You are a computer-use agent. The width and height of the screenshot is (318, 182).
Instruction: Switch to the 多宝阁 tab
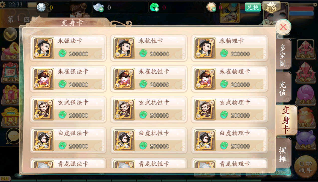pyautogui.click(x=283, y=55)
